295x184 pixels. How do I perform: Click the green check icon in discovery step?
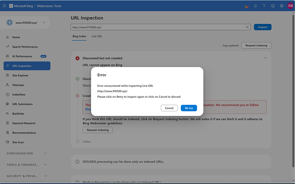pos(77,79)
